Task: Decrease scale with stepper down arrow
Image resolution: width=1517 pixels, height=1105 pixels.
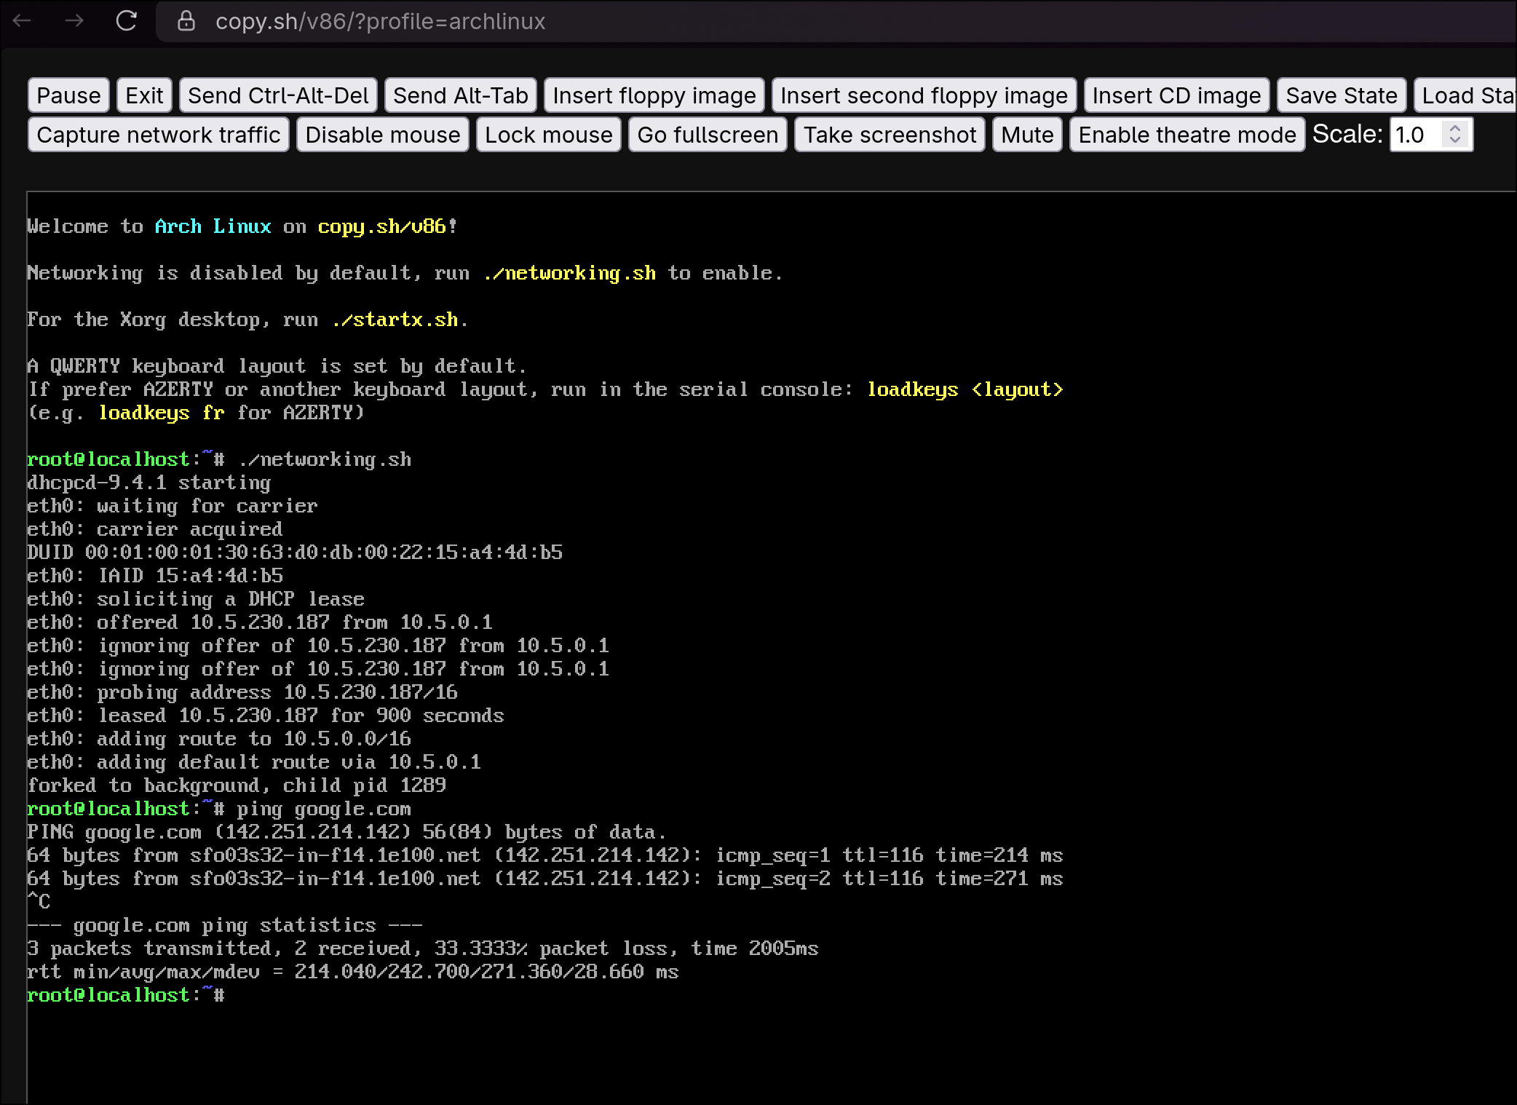Action: point(1455,140)
